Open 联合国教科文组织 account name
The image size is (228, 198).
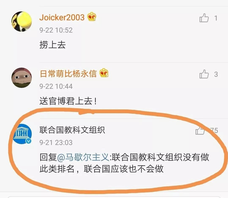[72, 130]
